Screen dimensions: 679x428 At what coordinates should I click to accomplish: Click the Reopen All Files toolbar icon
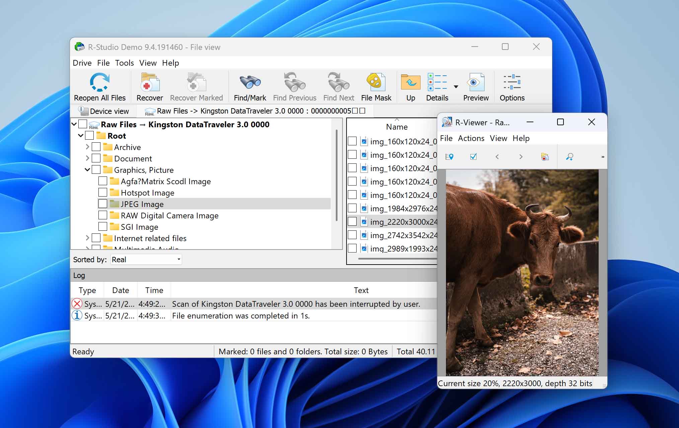click(99, 82)
